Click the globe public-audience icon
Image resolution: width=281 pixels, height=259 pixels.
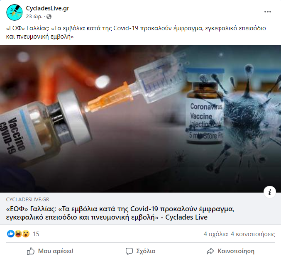pyautogui.click(x=49, y=17)
